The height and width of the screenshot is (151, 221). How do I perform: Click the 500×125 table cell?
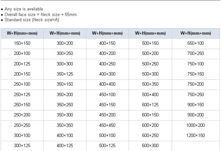[107, 145]
